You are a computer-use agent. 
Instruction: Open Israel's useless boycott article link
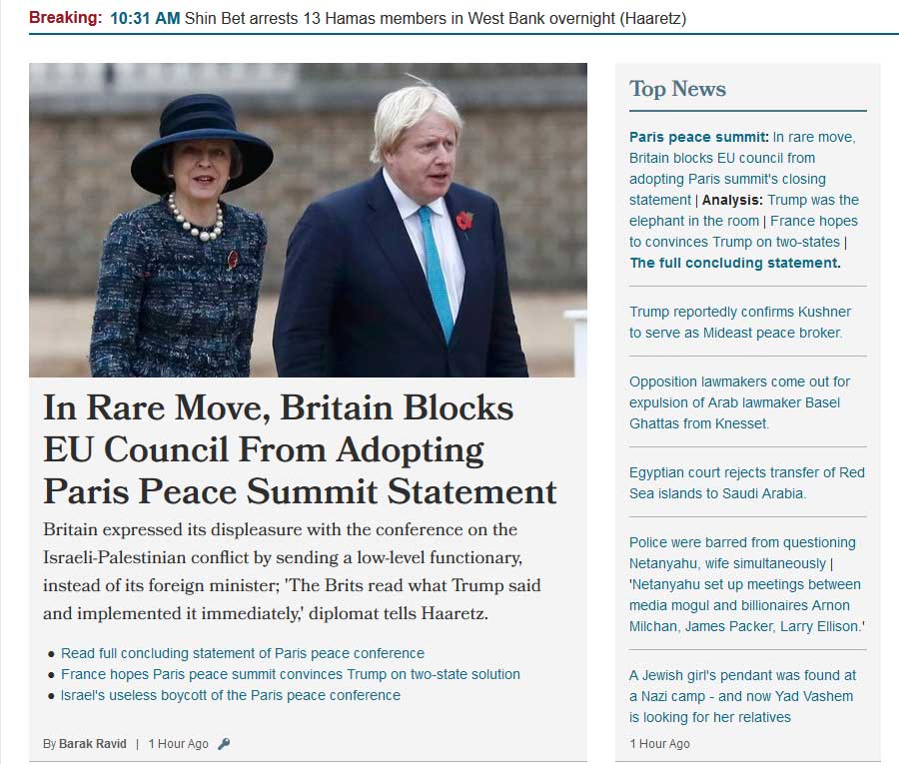231,695
